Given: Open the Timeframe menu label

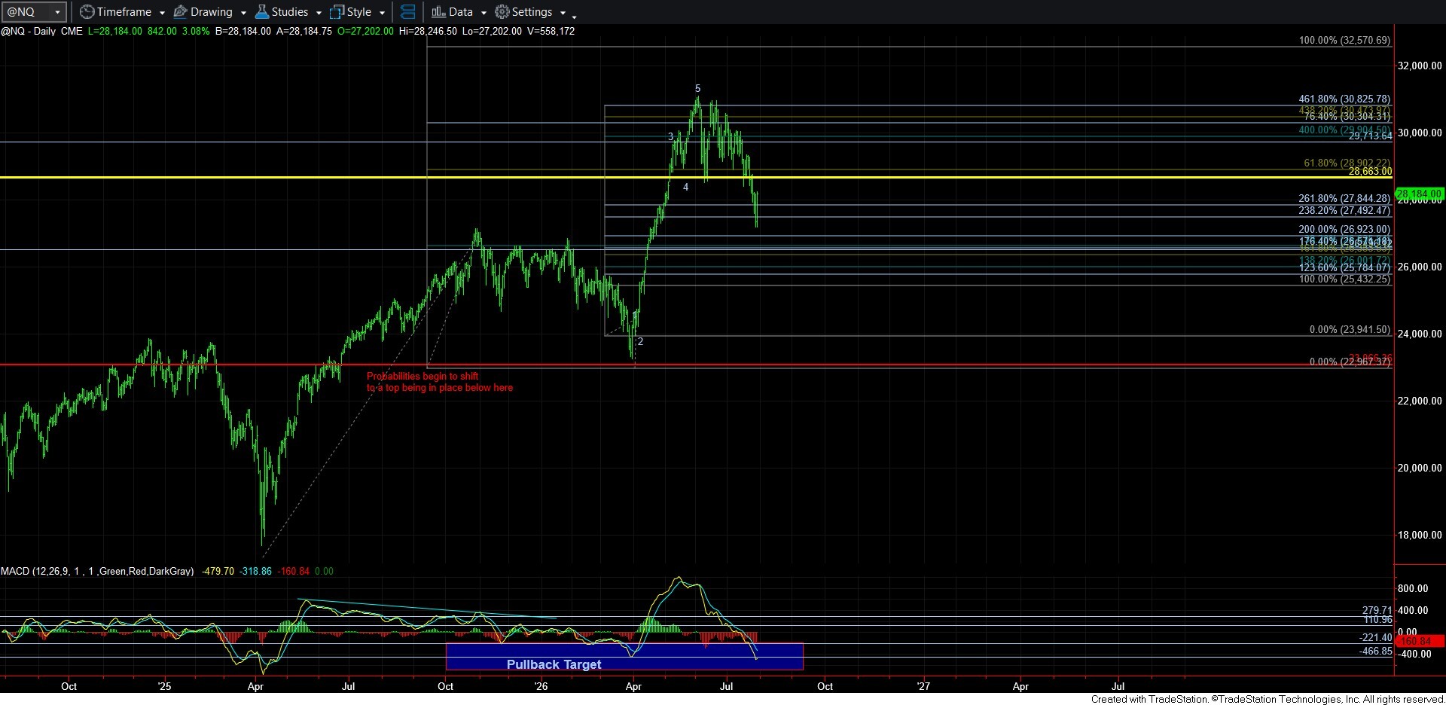Looking at the screenshot, I should tap(124, 12).
